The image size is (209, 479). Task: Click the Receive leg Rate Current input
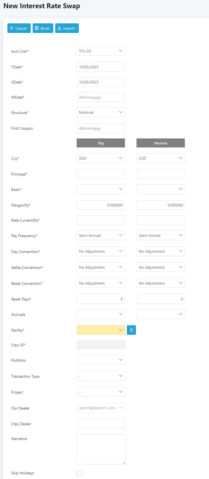(x=161, y=220)
